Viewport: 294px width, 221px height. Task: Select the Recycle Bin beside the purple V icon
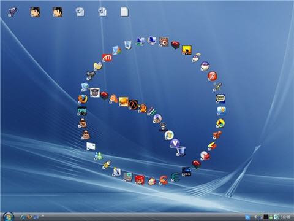tap(181, 151)
